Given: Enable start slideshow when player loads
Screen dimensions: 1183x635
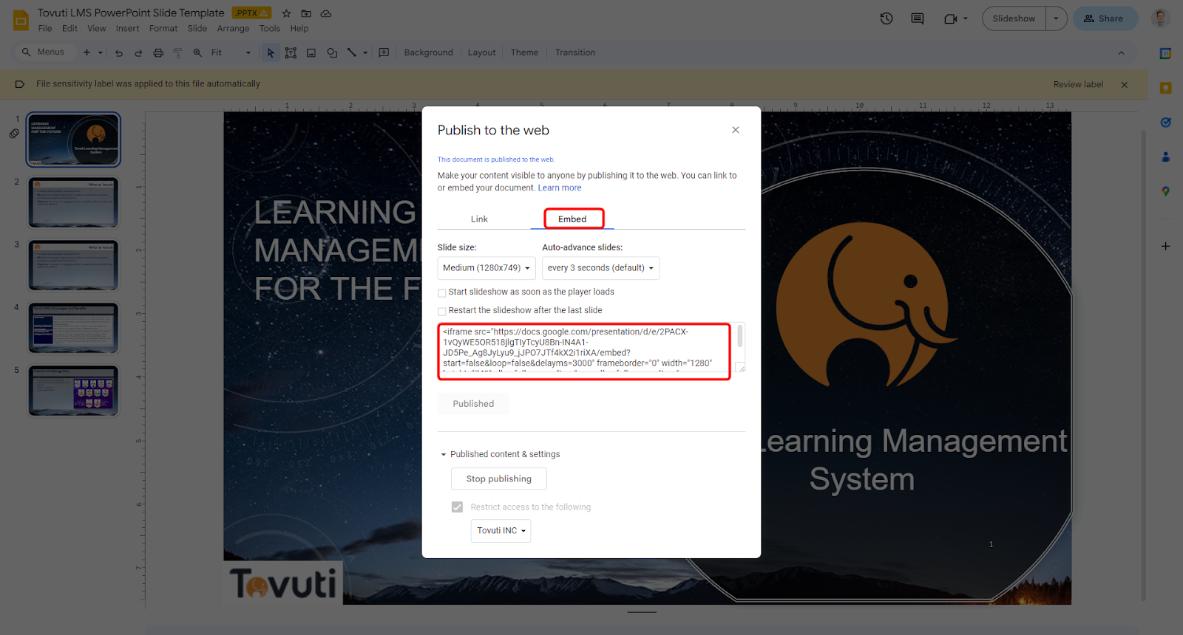Looking at the screenshot, I should coord(442,292).
